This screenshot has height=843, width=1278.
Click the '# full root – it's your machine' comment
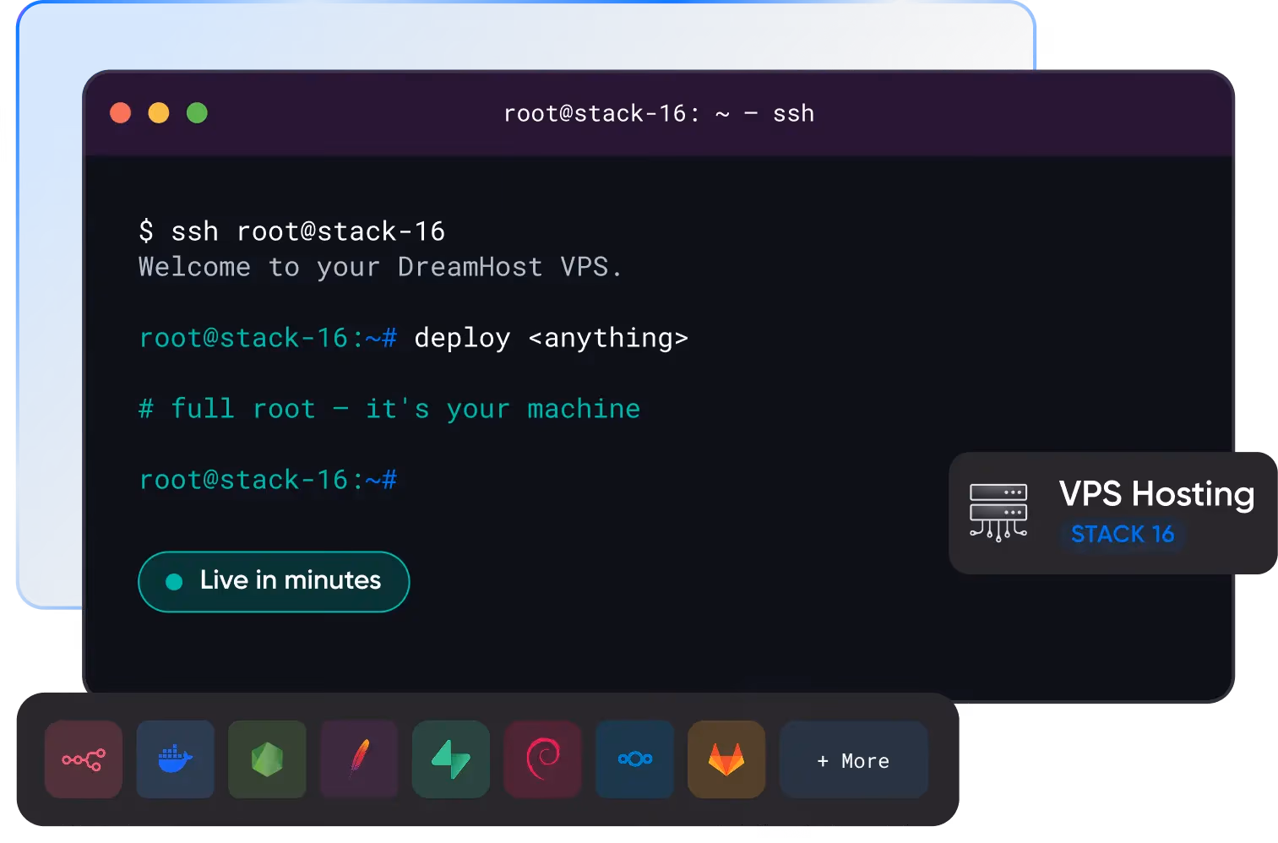coord(389,410)
